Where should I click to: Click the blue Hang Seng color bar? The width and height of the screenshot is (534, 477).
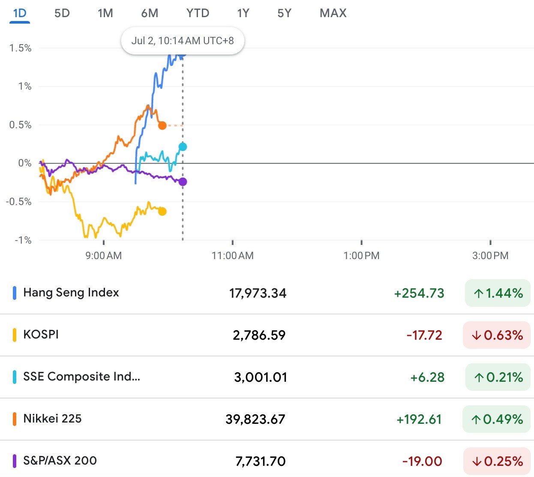coord(15,293)
